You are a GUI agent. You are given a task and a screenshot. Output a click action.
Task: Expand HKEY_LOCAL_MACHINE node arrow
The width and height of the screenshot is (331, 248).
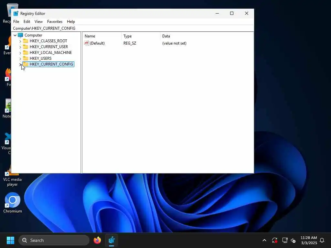(x=20, y=53)
